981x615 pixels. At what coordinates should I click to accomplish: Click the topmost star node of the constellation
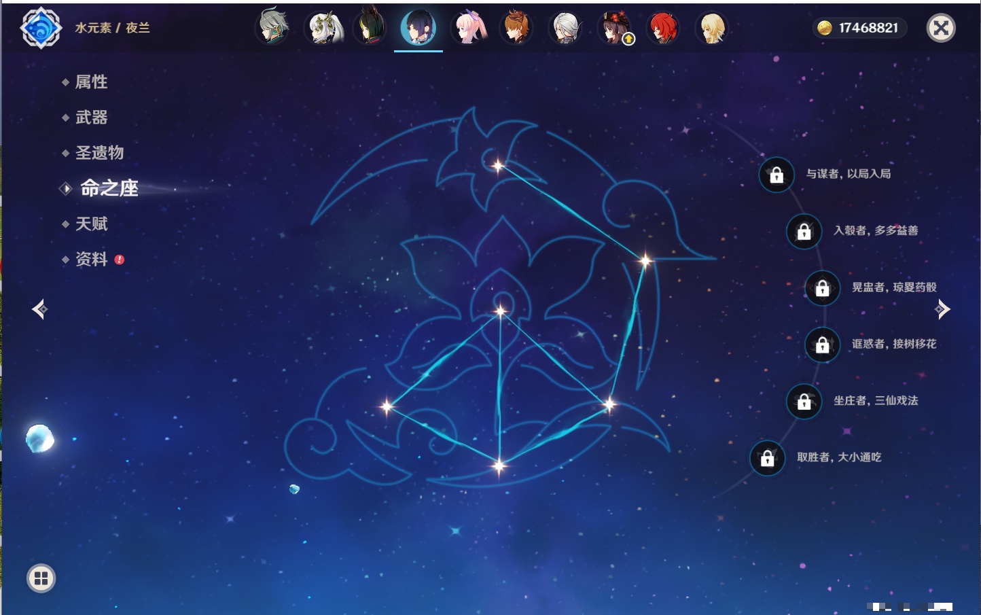(498, 165)
